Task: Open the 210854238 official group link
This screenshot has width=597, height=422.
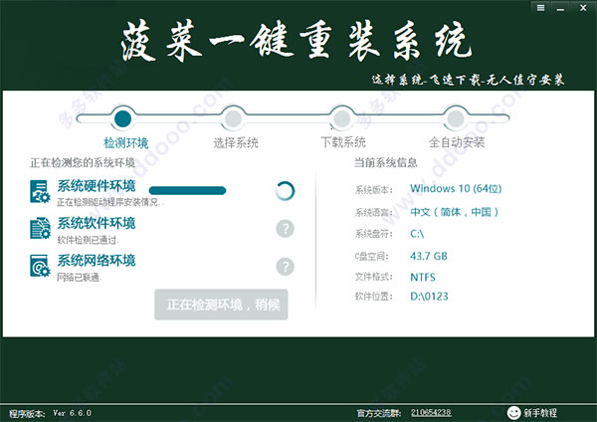Action: pyautogui.click(x=431, y=412)
